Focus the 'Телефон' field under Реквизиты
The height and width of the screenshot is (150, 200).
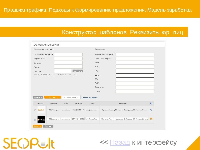click(x=135, y=87)
